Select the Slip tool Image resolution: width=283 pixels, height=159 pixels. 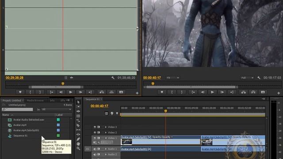coord(78,130)
